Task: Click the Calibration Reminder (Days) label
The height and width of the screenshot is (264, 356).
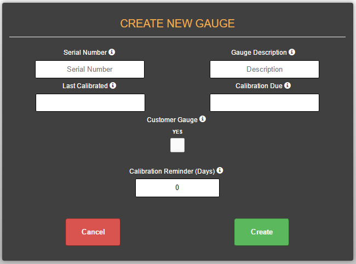Action: tap(172, 171)
